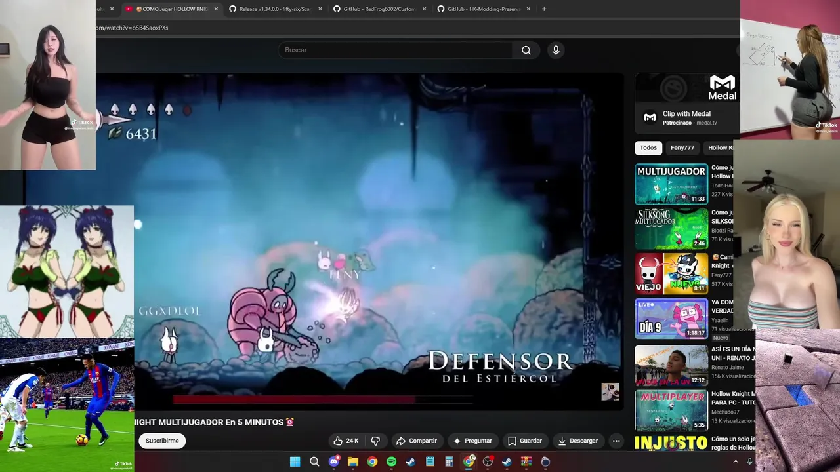Click the Todo Hol channel name text

tap(722, 186)
